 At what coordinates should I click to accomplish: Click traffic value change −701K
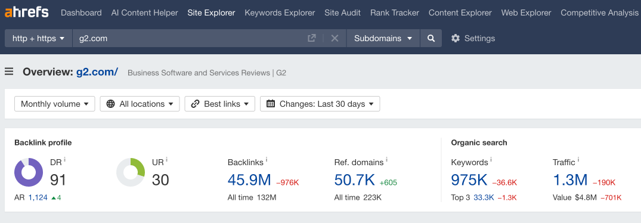[x=611, y=198]
